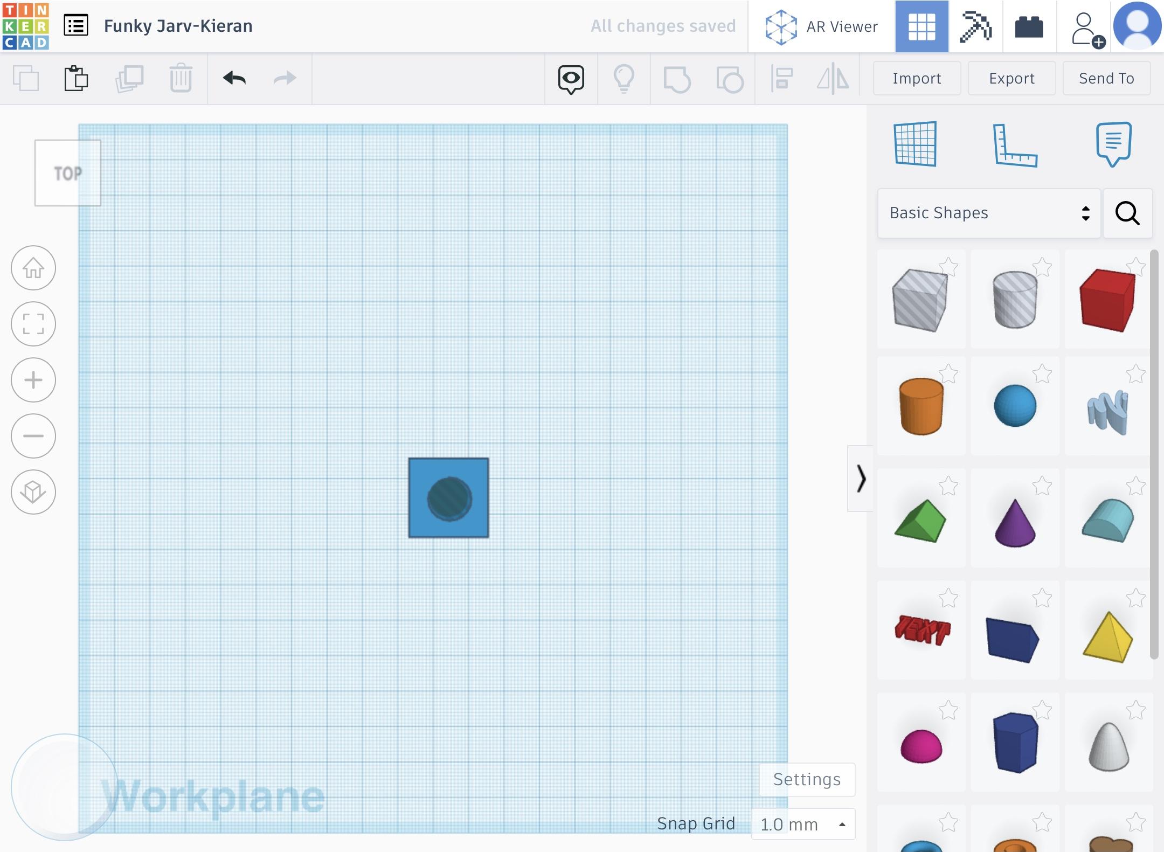Select the blue Sphere shape

coord(1015,406)
